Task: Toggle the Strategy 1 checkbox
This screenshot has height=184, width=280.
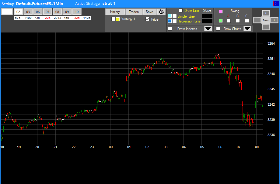Action: click(113, 19)
